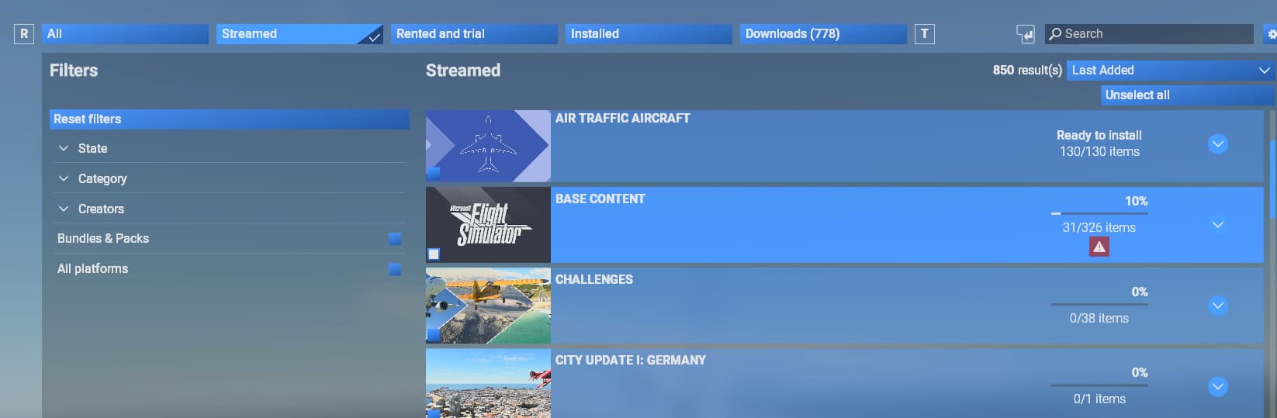Click the Ready to install status text

pyautogui.click(x=1099, y=135)
